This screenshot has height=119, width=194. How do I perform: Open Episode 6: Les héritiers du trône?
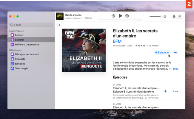(136, 90)
